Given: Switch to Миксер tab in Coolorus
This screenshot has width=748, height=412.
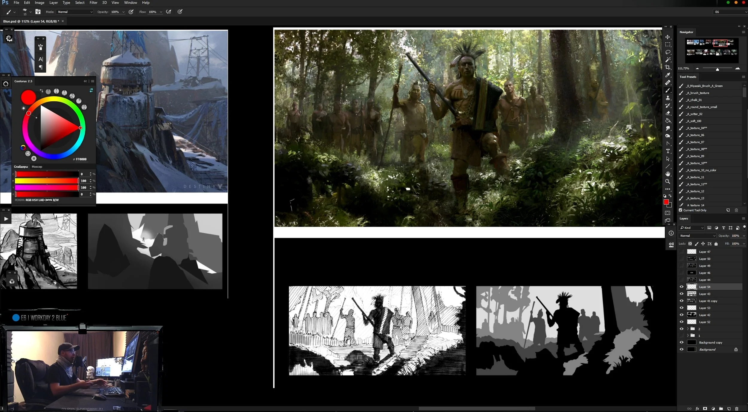Looking at the screenshot, I should pyautogui.click(x=37, y=167).
